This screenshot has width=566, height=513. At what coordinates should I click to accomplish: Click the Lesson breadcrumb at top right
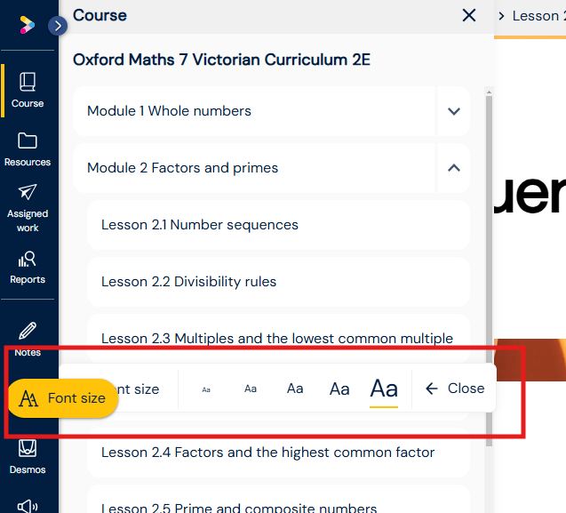point(538,16)
